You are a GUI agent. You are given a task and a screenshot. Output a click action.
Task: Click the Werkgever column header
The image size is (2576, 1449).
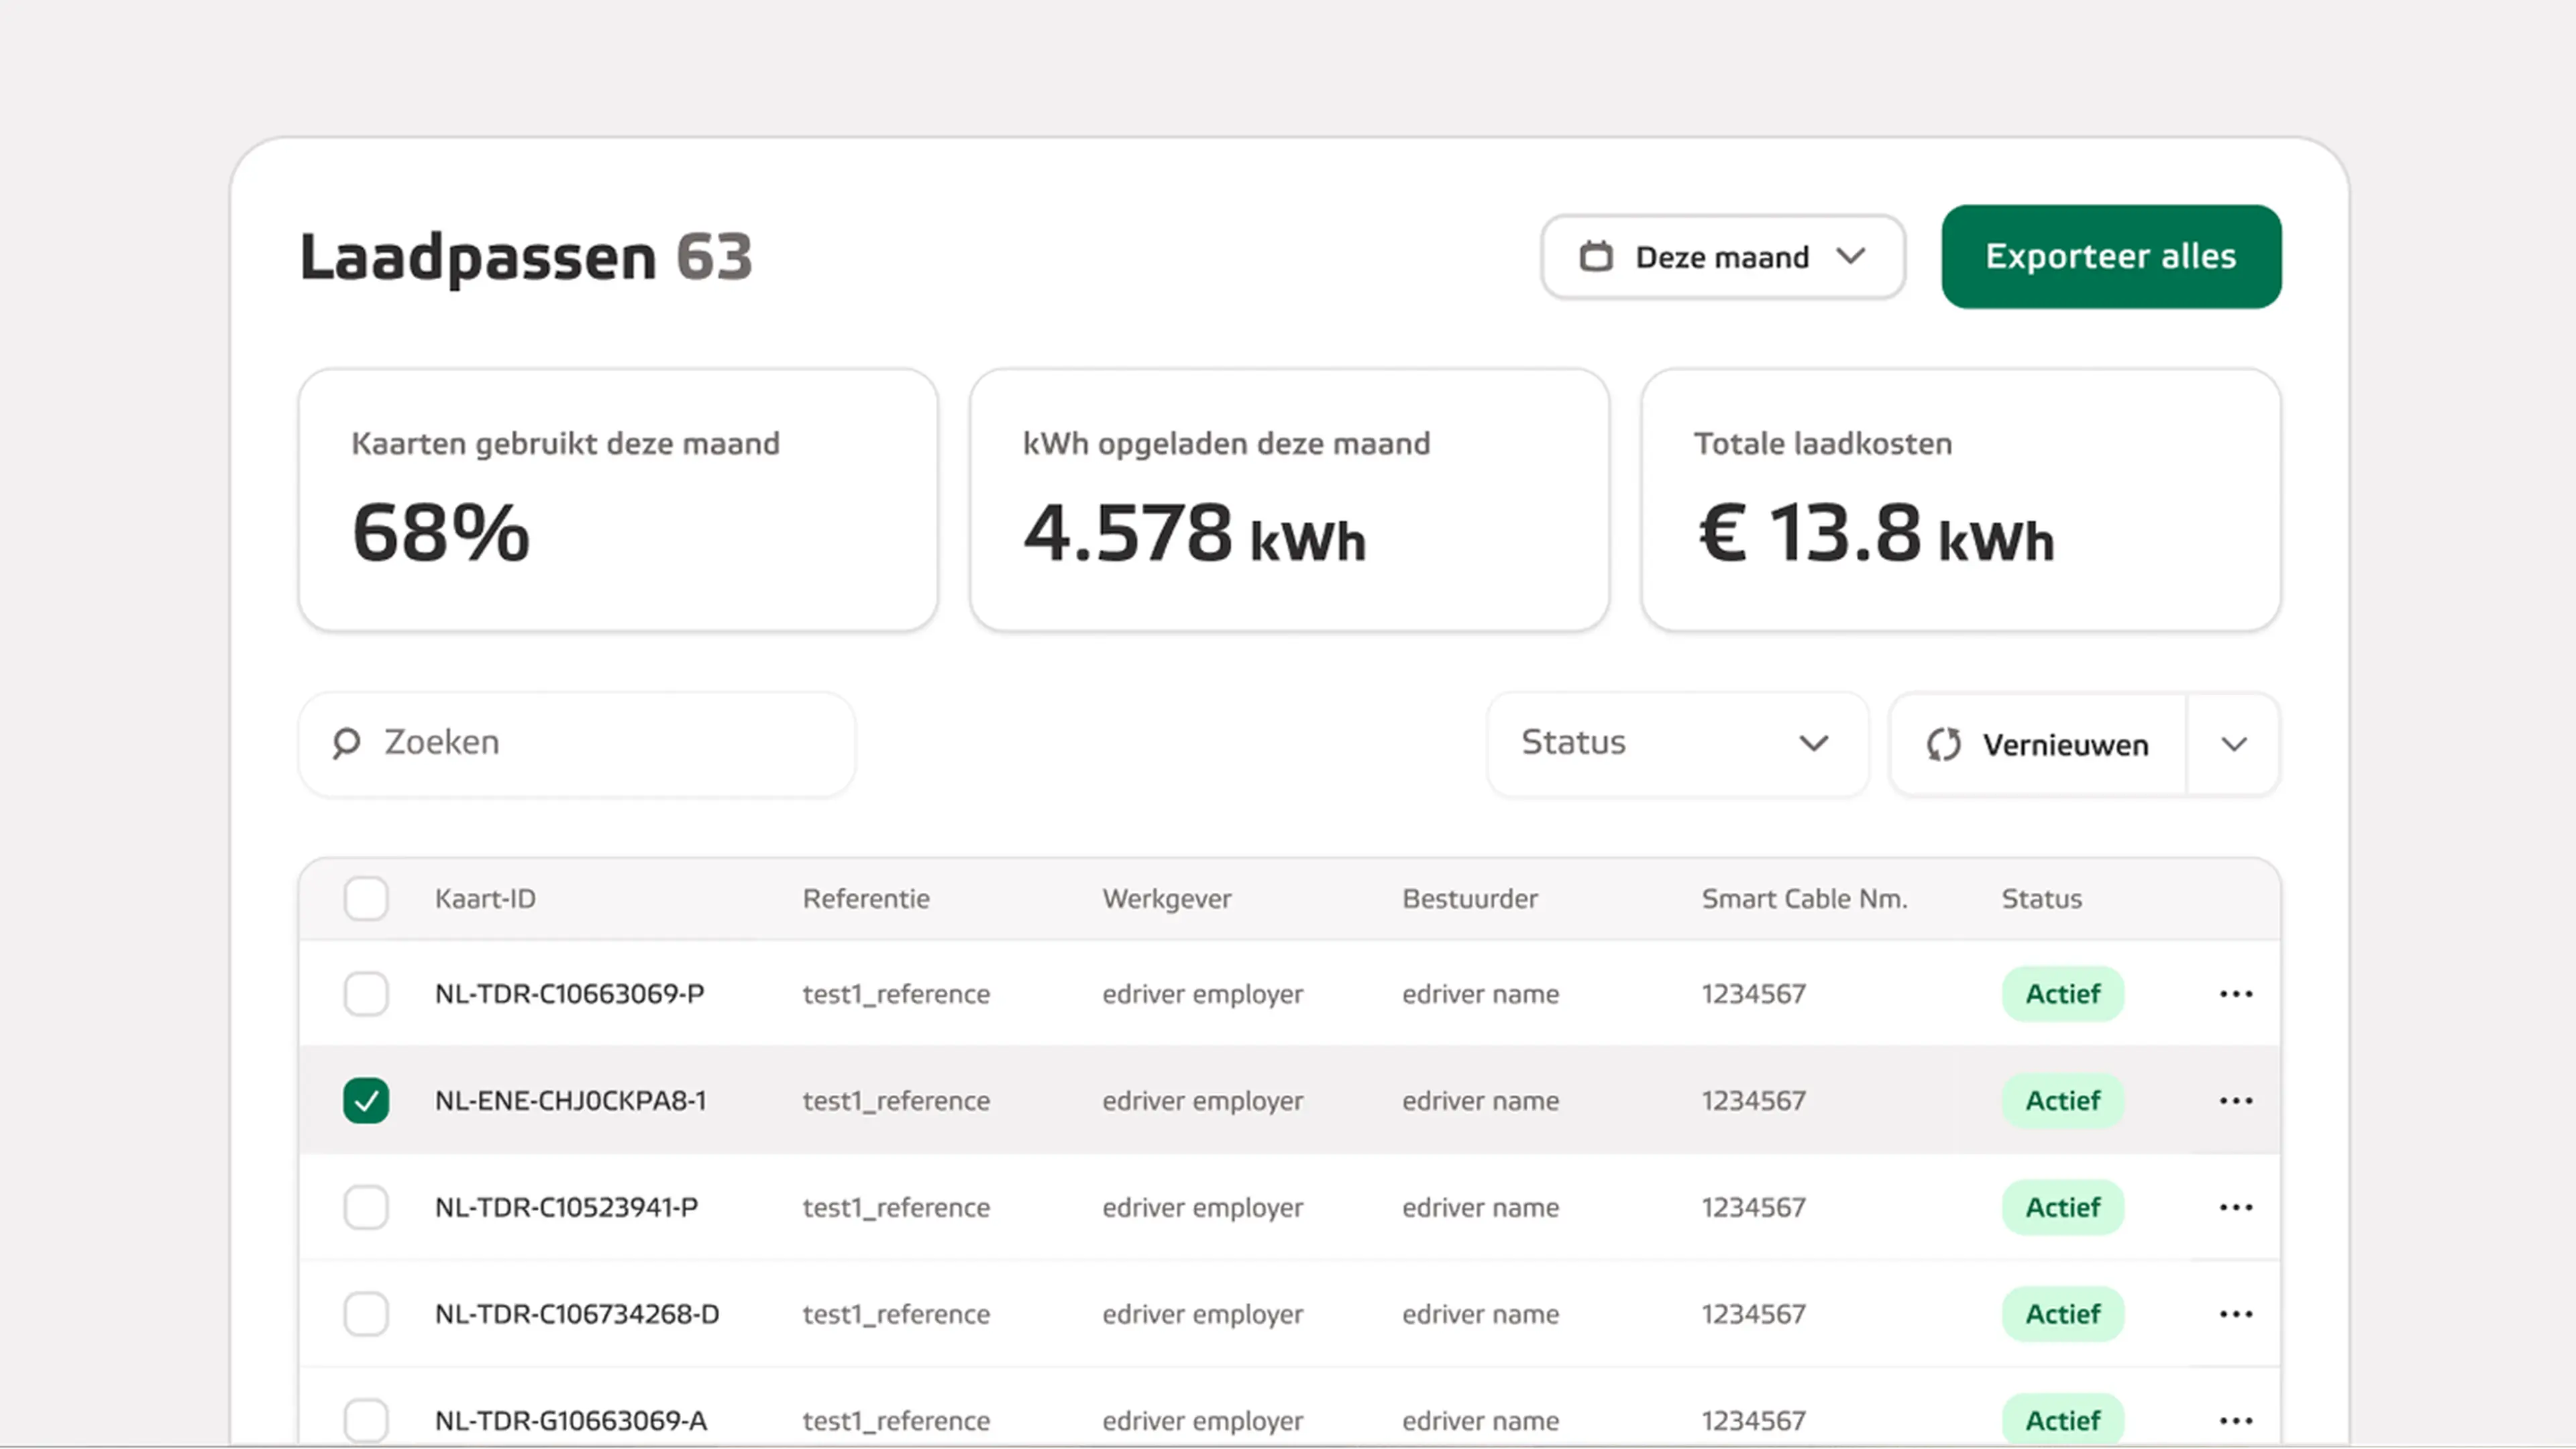tap(1167, 899)
